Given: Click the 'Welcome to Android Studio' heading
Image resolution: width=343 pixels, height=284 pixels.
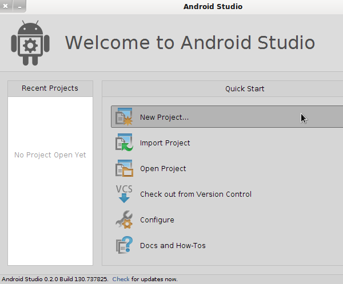Looking at the screenshot, I should pos(190,43).
